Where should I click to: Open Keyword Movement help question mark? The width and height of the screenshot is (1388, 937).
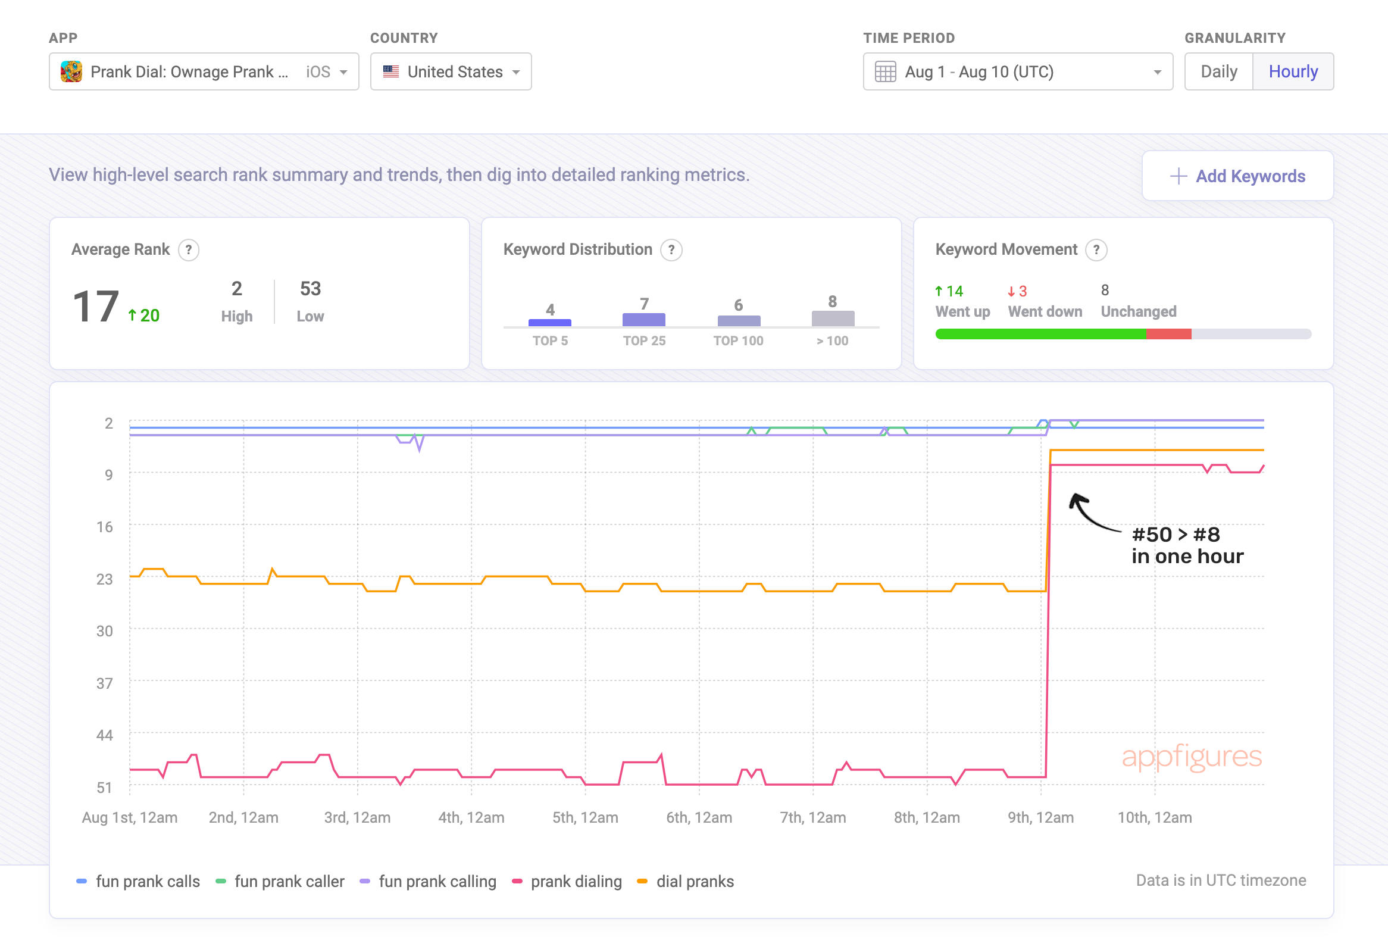point(1095,249)
